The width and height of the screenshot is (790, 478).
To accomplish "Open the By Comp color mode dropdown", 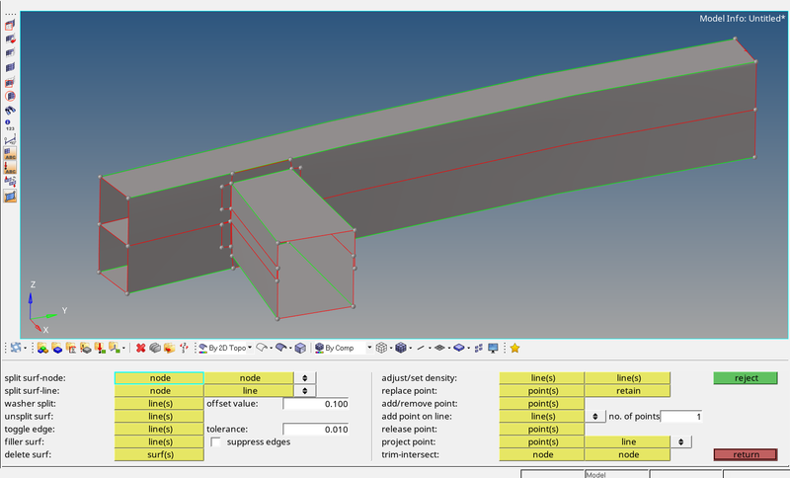I will pos(369,348).
